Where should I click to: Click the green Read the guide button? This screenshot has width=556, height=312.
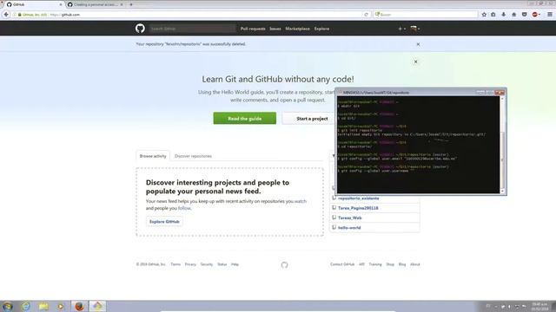(x=245, y=119)
